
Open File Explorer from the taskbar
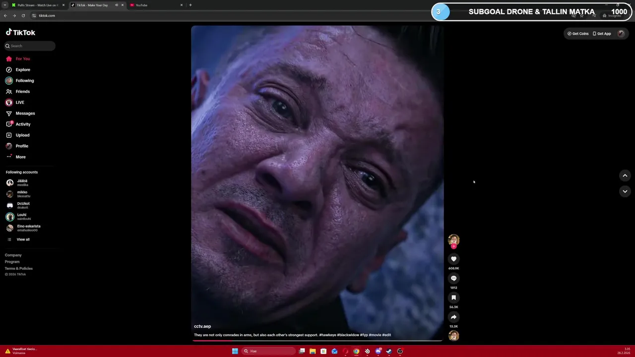(313, 351)
